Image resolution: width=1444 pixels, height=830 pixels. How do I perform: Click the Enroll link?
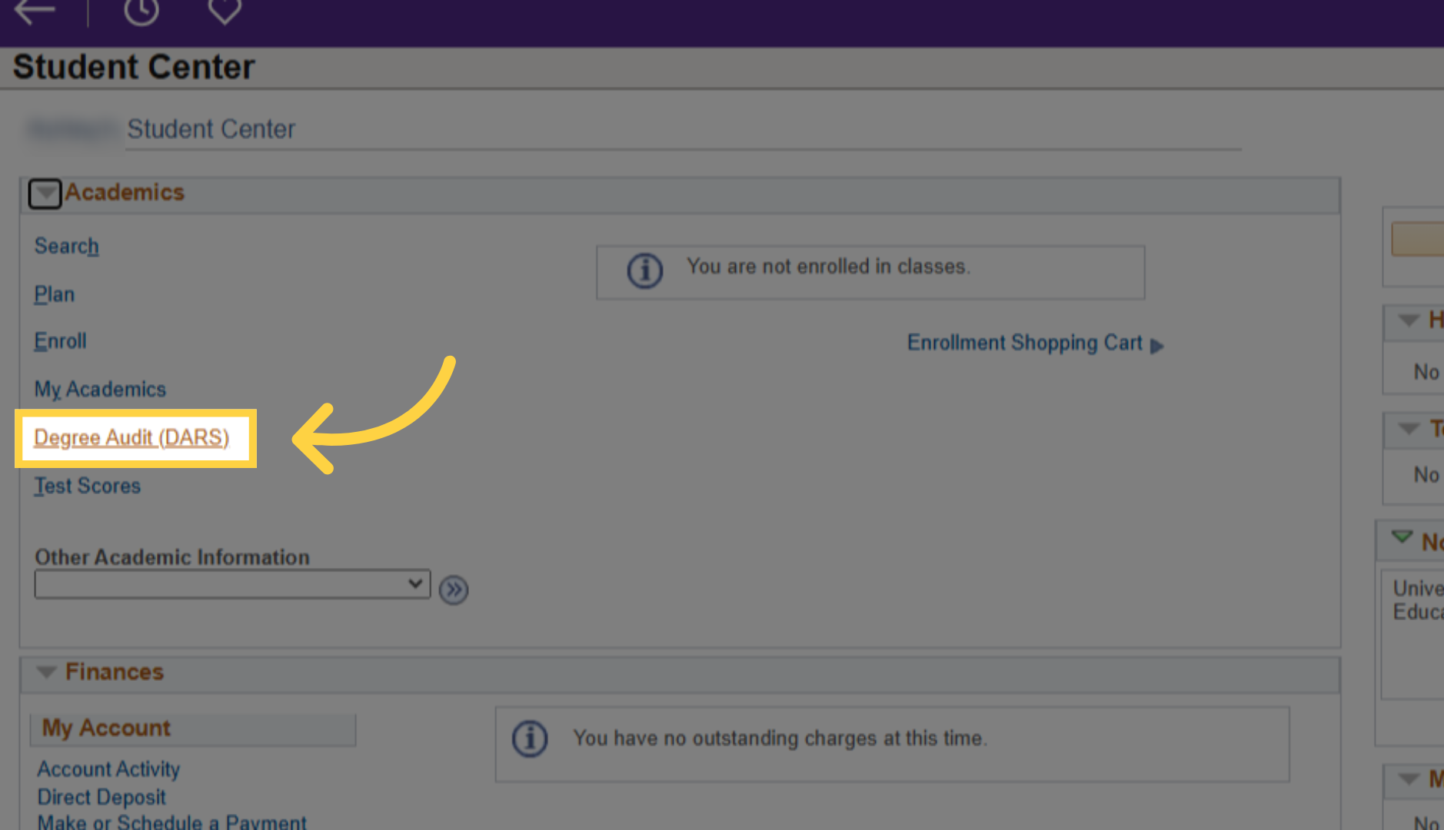tap(60, 340)
